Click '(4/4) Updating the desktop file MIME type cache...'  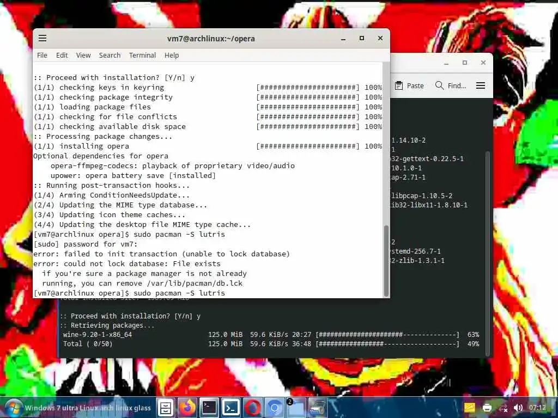[142, 225]
